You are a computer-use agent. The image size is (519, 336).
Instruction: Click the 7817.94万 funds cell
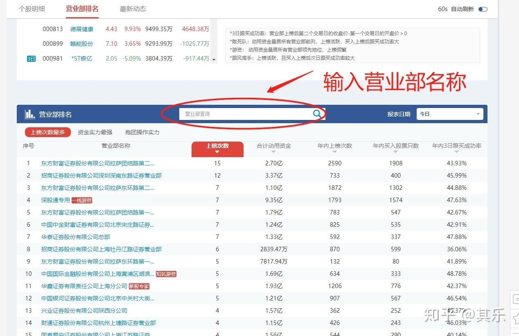[x=274, y=262]
